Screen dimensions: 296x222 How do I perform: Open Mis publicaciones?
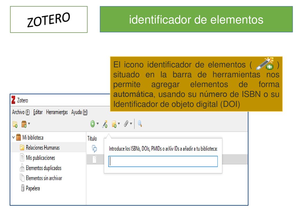click(40, 158)
